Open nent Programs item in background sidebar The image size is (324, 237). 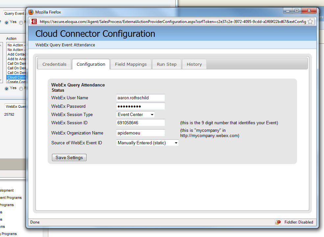(11, 198)
